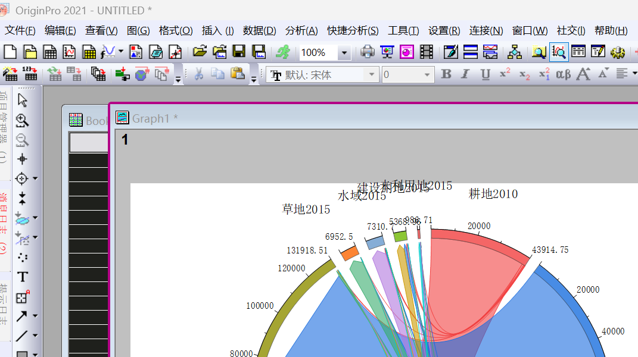Select the Arrow drawing tool
Image resolution: width=638 pixels, height=357 pixels.
click(x=21, y=316)
